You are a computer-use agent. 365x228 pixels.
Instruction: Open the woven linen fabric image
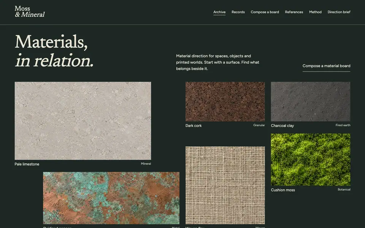click(225, 185)
